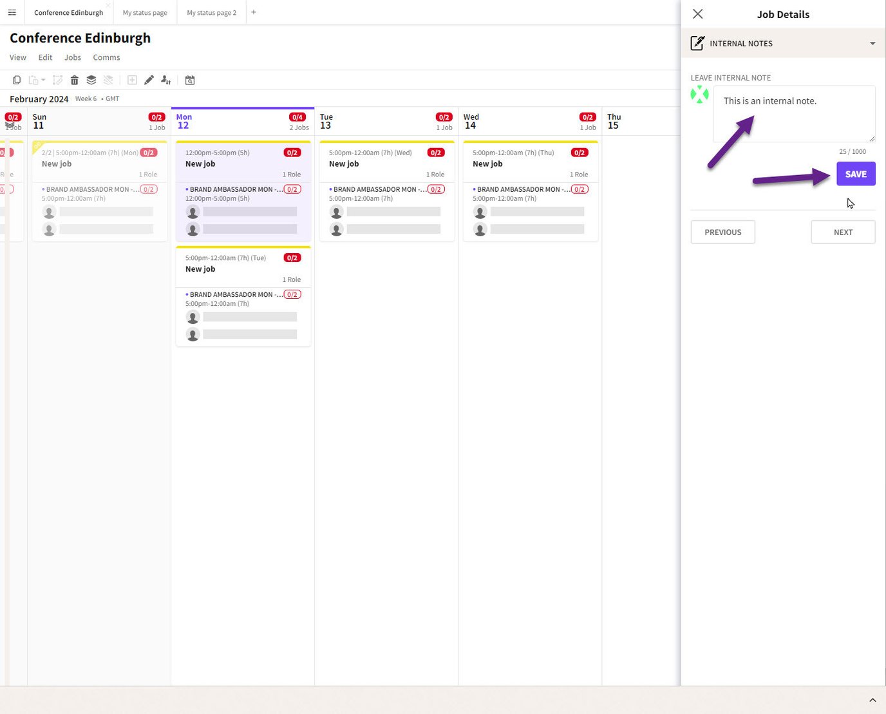
Task: Click the calendar search icon
Action: tap(190, 80)
